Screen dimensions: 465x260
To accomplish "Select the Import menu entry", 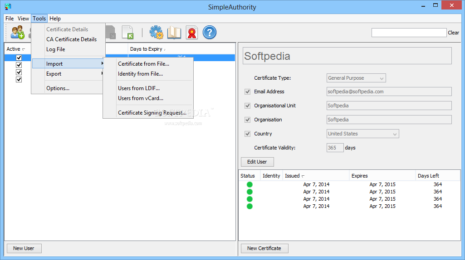I will [68, 64].
